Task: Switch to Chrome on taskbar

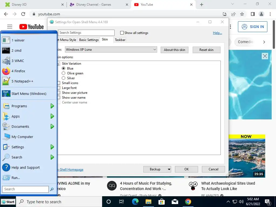Action: point(188,202)
